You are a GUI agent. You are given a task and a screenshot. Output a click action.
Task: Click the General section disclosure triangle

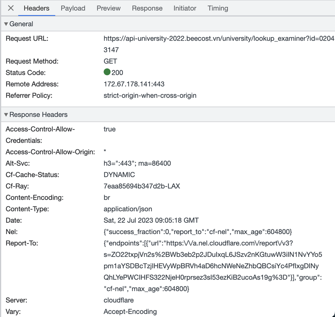pos(6,24)
